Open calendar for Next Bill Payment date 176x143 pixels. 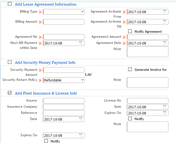tap(81, 43)
